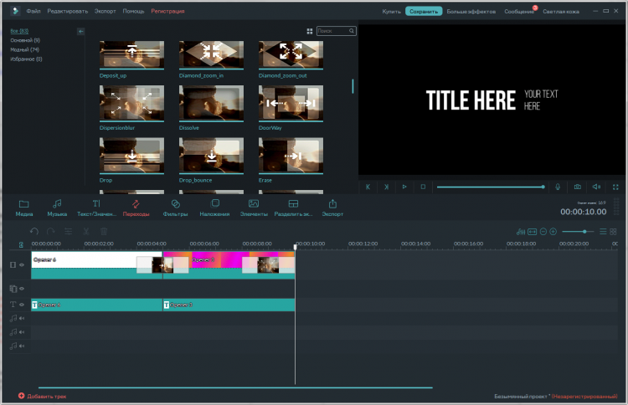Click the preview playback progress slider
The width and height of the screenshot is (628, 405).
click(491, 187)
